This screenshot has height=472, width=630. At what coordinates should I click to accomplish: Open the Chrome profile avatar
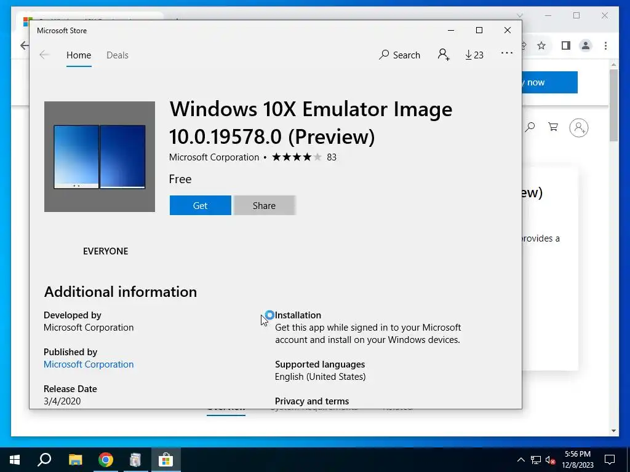586,45
